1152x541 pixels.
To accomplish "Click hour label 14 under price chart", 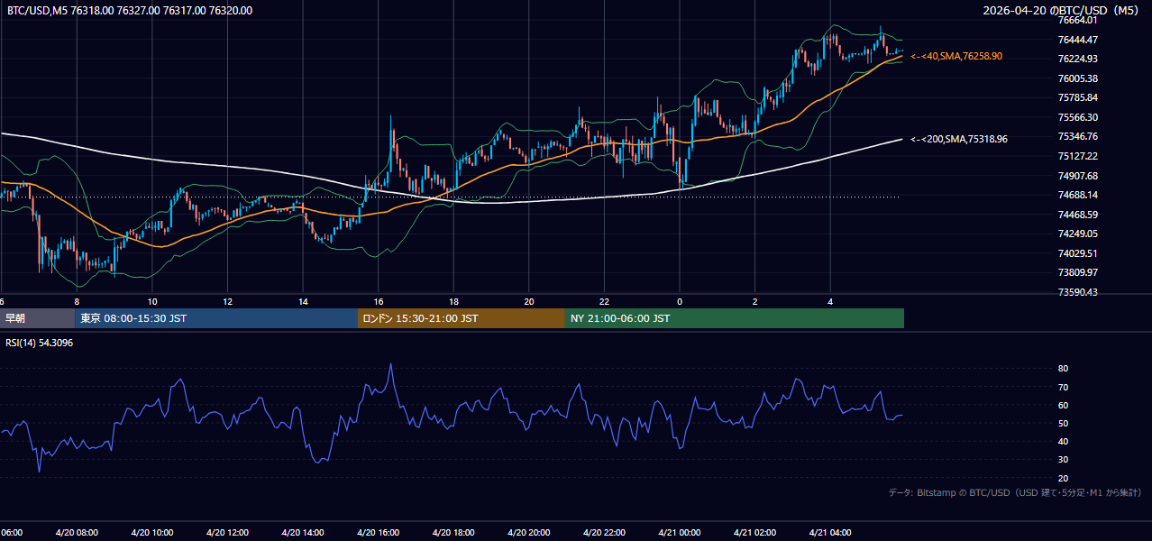I will tap(303, 302).
